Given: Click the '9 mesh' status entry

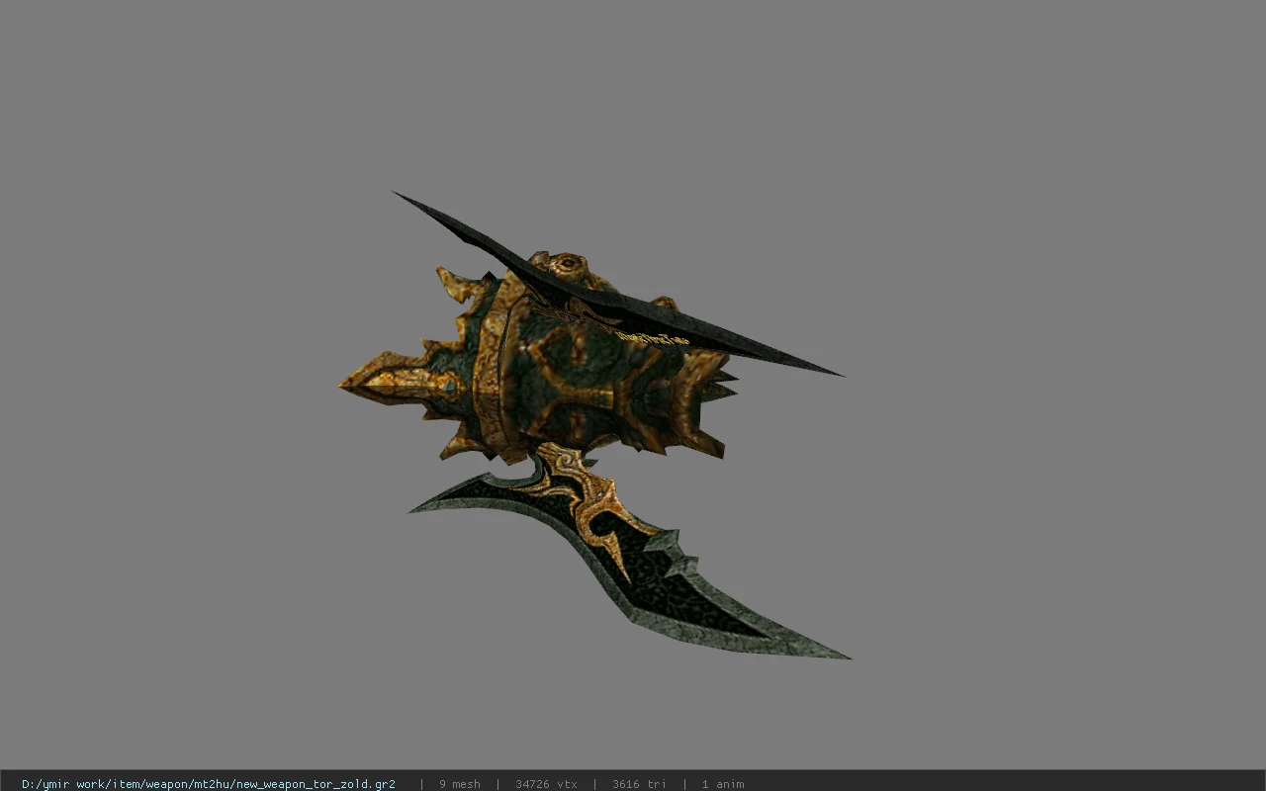Looking at the screenshot, I should (x=460, y=784).
